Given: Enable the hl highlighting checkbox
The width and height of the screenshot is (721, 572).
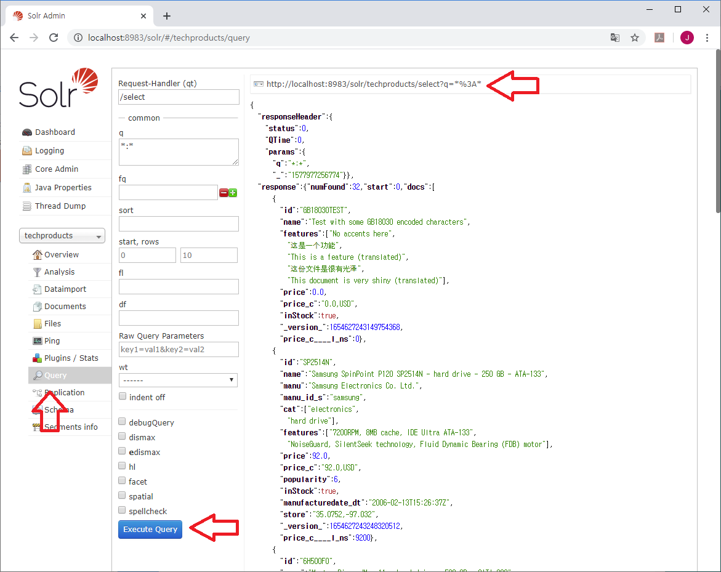Looking at the screenshot, I should [122, 465].
